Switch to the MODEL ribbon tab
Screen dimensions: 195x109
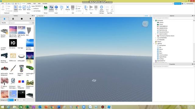point(29,4)
